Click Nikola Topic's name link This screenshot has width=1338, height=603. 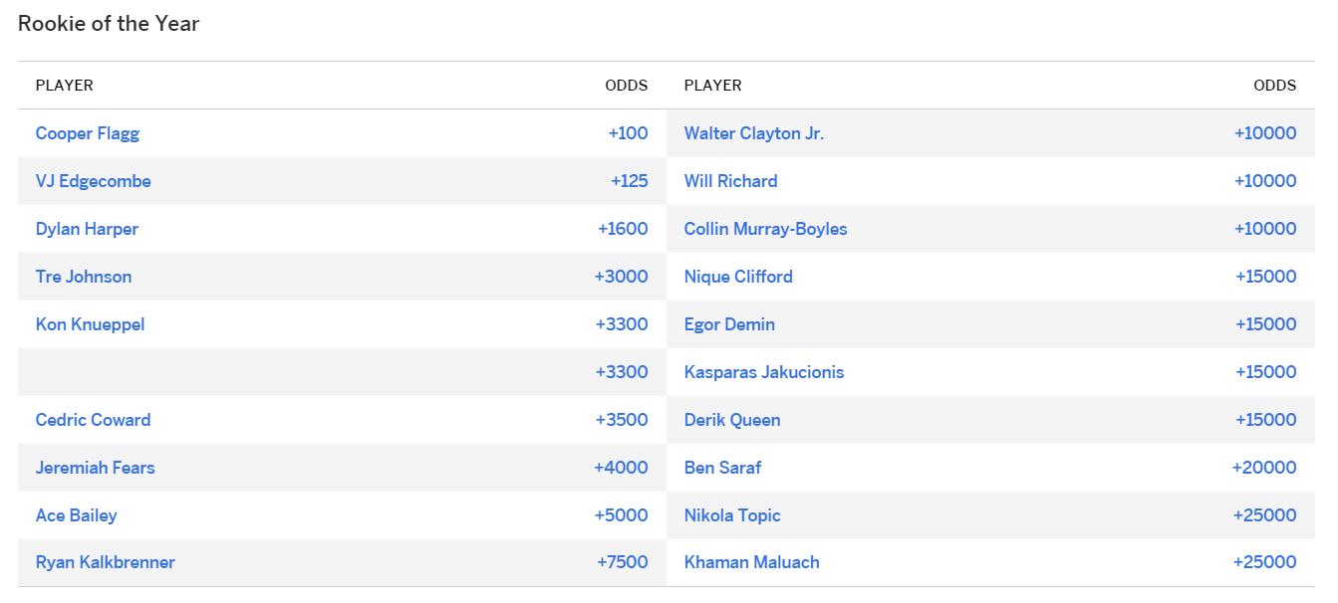[x=732, y=515]
